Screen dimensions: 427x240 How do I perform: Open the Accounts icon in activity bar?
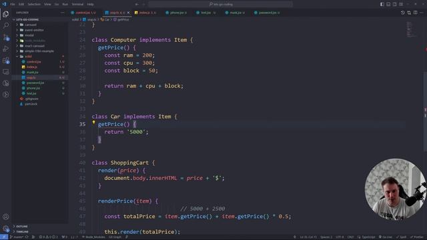click(6, 217)
